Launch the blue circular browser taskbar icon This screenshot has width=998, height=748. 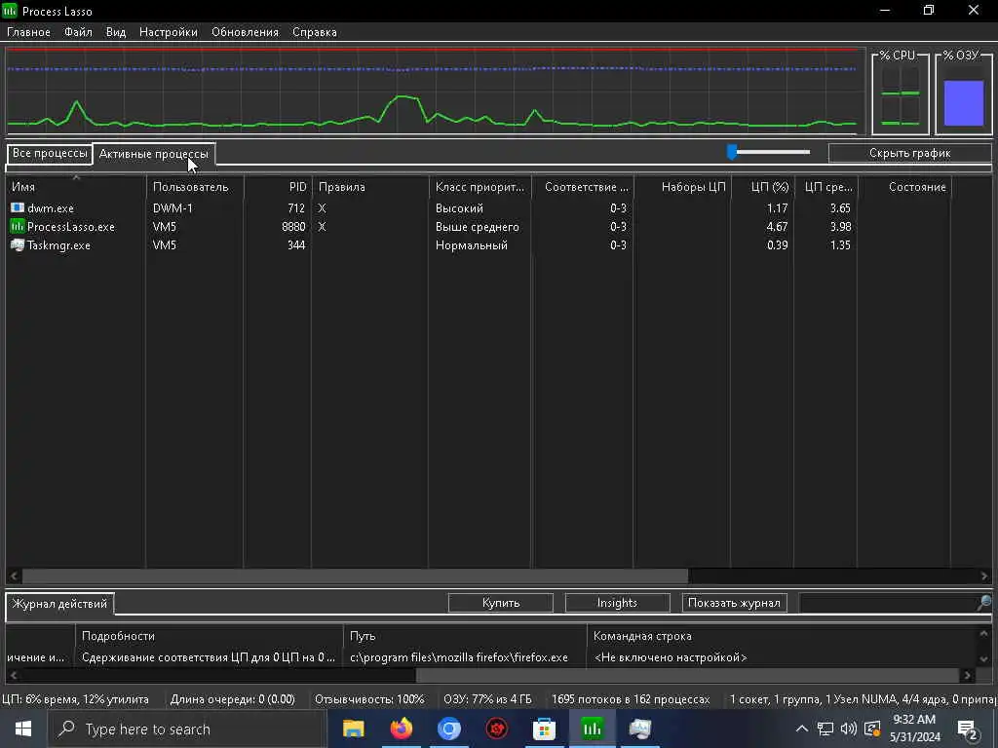(448, 729)
